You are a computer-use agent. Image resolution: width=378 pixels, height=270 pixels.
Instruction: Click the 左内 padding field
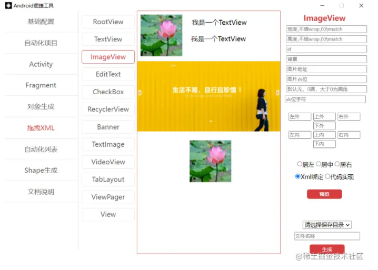300,135
